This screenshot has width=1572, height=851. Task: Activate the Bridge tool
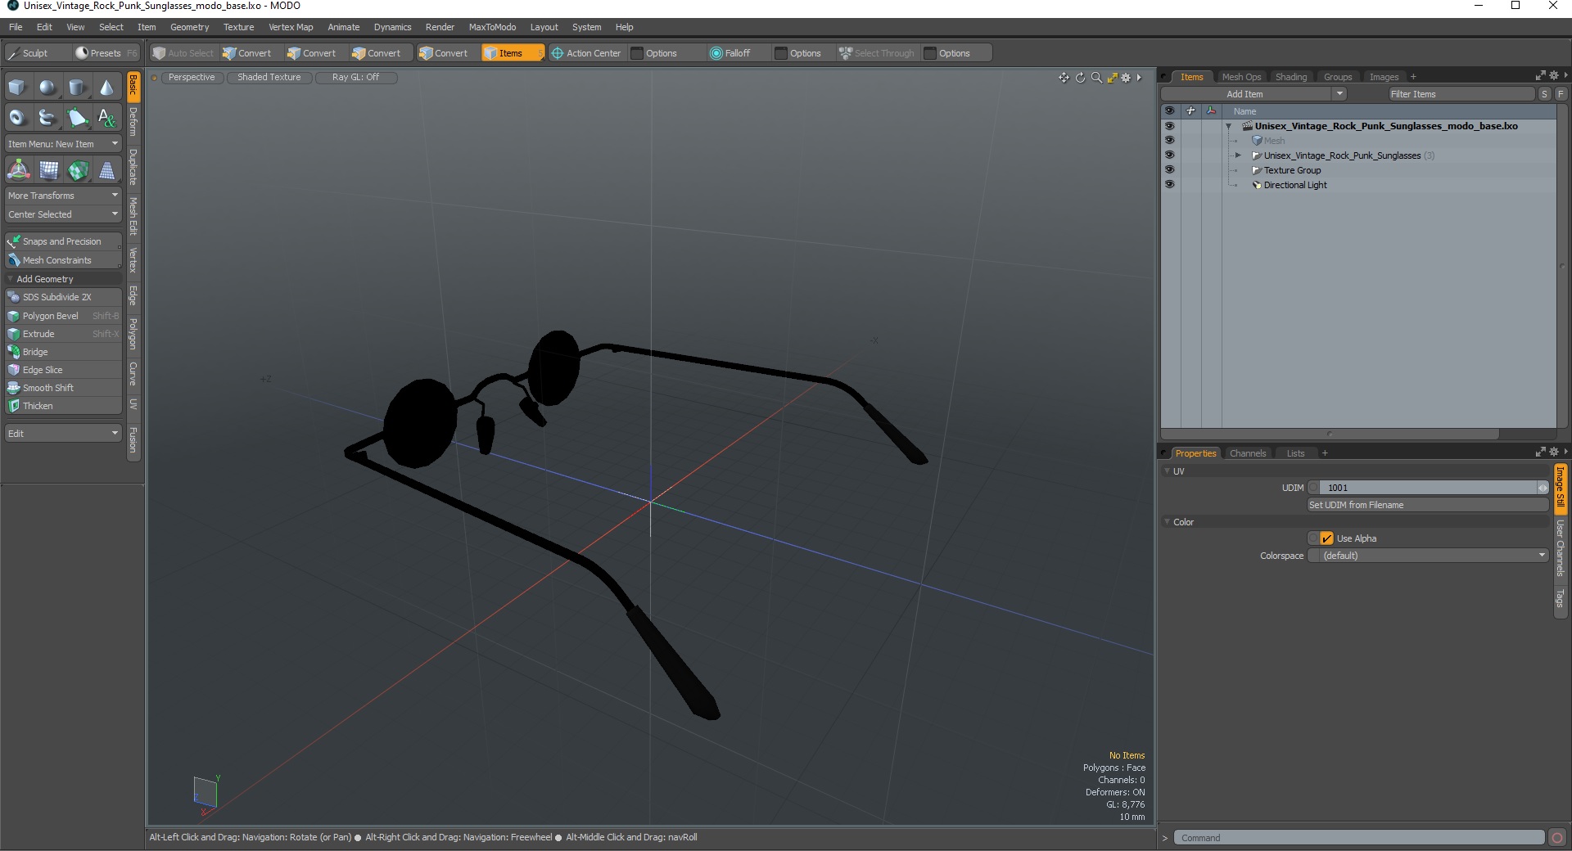pos(63,352)
